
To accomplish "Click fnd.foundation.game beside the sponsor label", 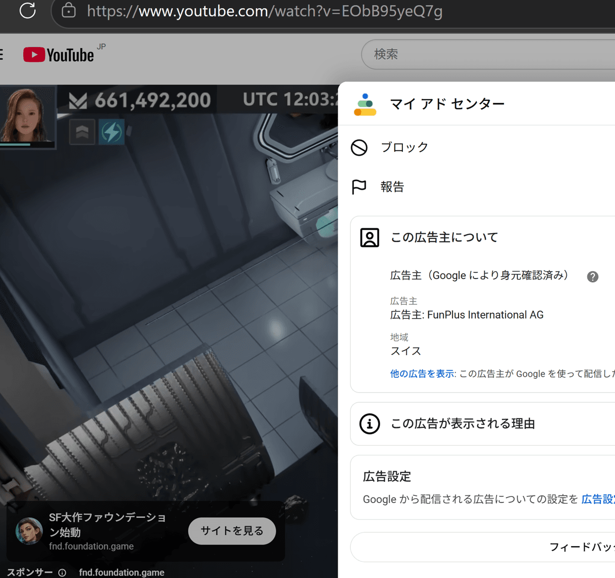I will coord(121,572).
